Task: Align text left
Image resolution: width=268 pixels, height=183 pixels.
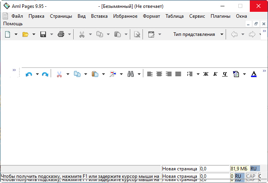Action: click(x=150, y=74)
